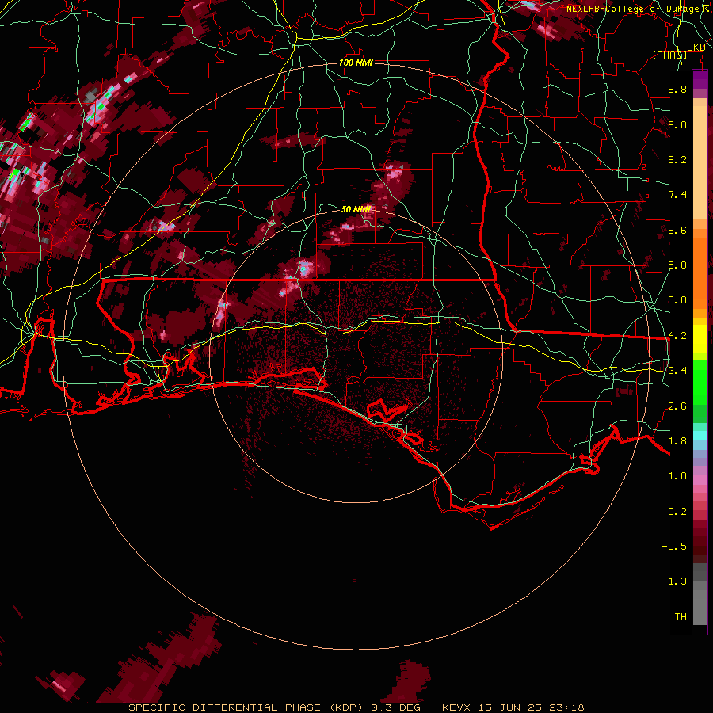The width and height of the screenshot is (713, 713).
Task: Click the yellow band of the color scale
Action: [x=700, y=339]
